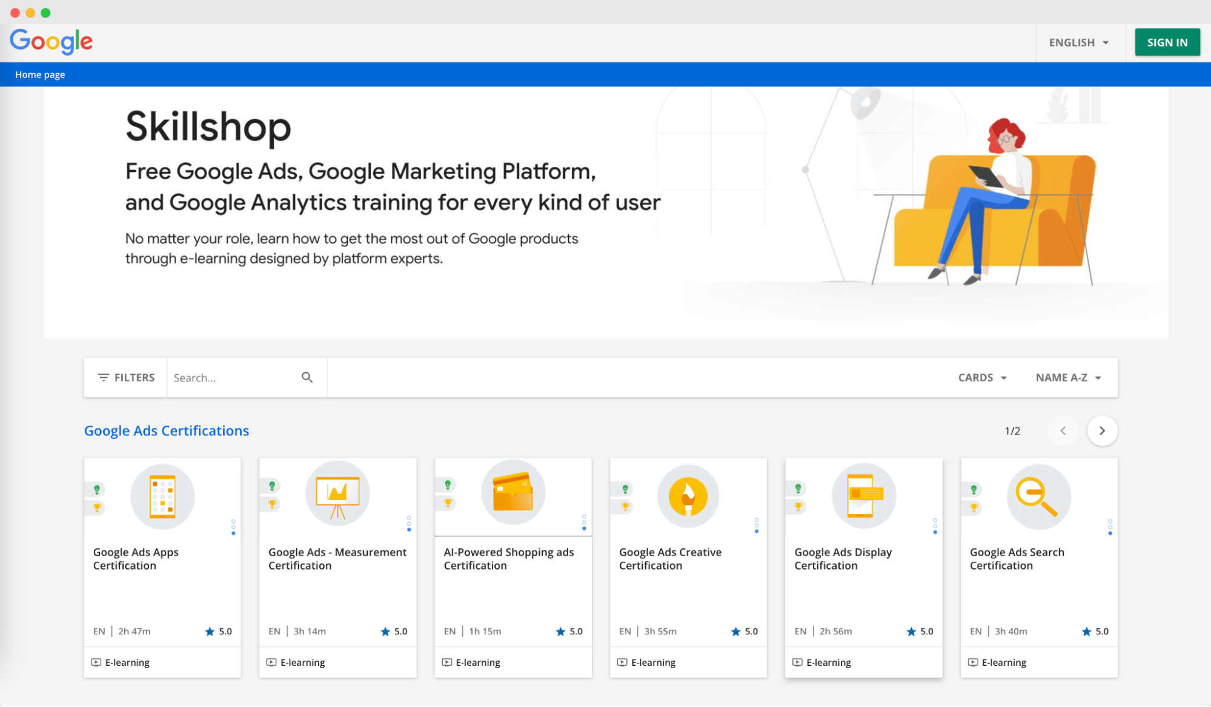Open Google Ads Search Certification title

click(x=1017, y=559)
